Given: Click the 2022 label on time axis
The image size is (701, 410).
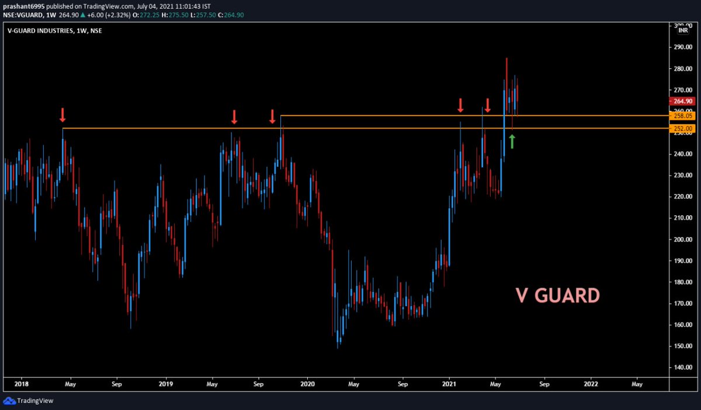Looking at the screenshot, I should point(591,384).
